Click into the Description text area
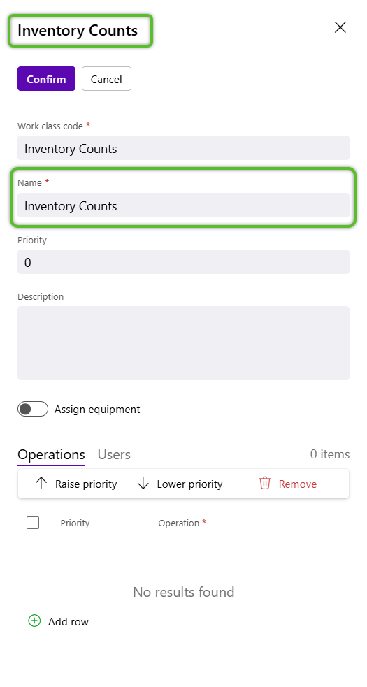The width and height of the screenshot is (367, 687). click(183, 343)
